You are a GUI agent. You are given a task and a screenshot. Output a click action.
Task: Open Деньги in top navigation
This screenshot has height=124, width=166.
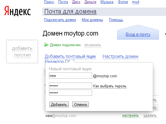pyautogui.click(x=90, y=2)
